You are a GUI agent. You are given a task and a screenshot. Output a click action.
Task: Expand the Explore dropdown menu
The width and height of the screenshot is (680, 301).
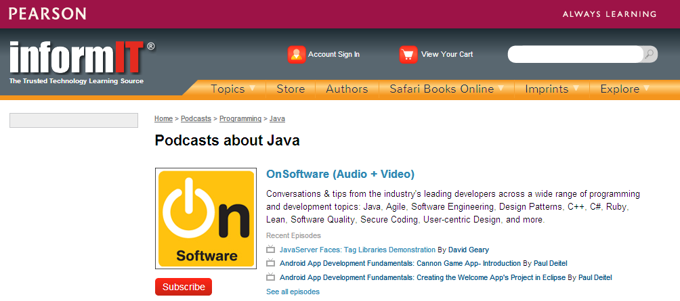click(x=624, y=89)
